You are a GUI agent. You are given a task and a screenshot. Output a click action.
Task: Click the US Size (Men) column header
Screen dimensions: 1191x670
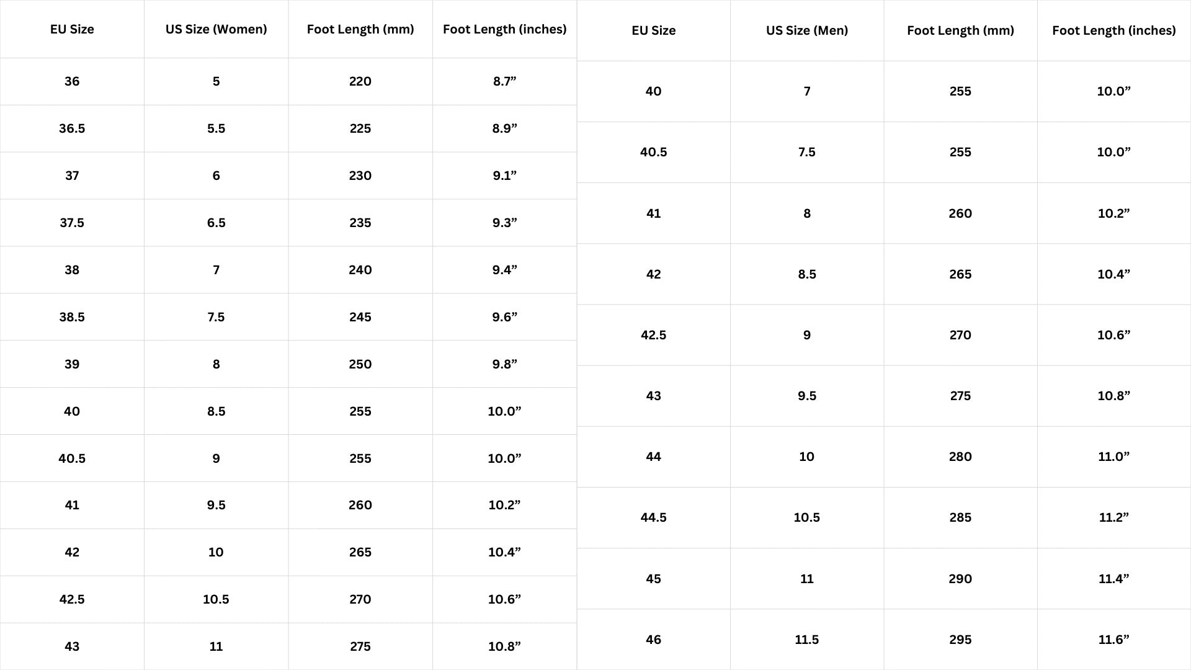coord(806,30)
